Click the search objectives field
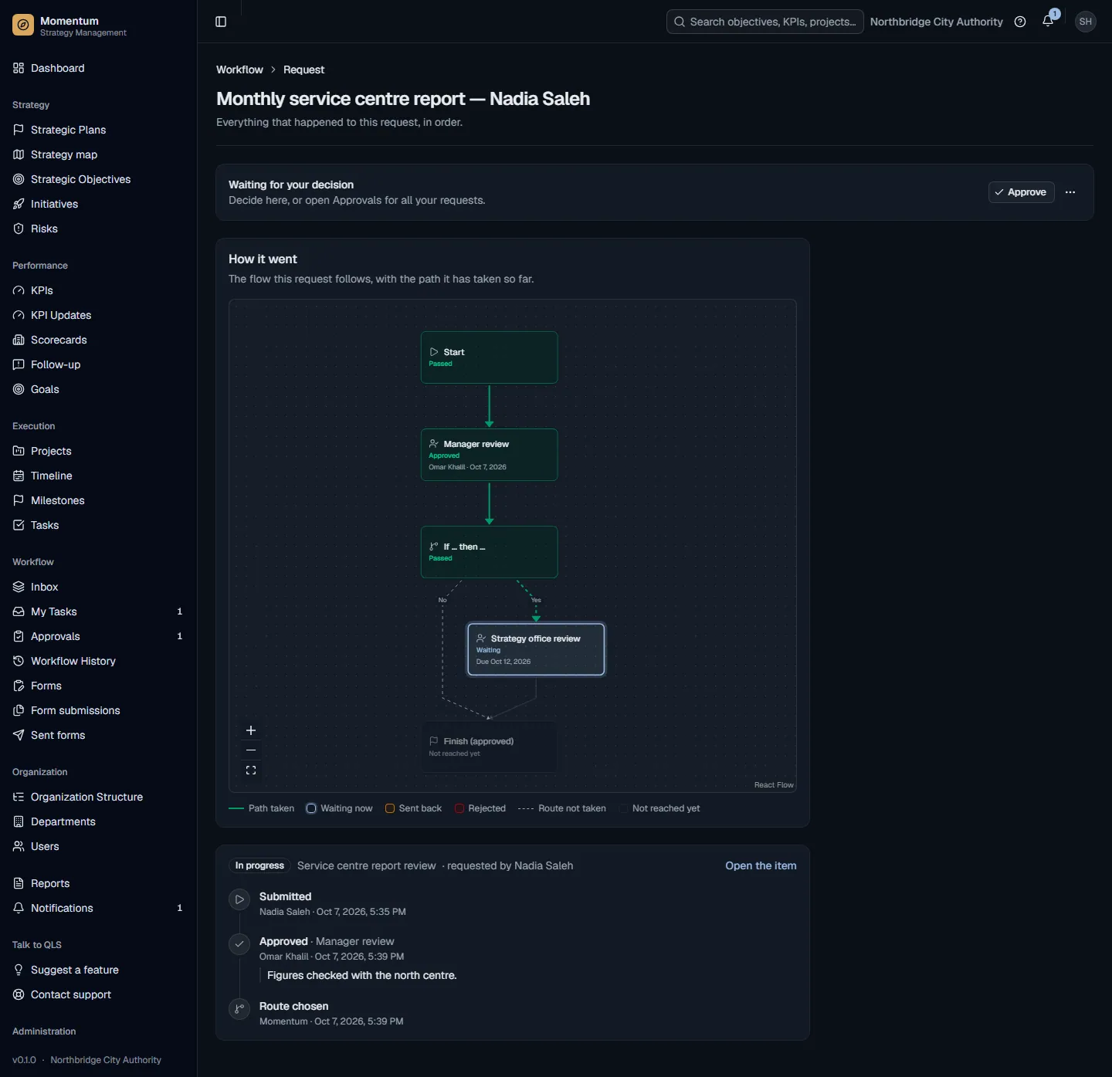Image resolution: width=1112 pixels, height=1077 pixels. click(764, 22)
